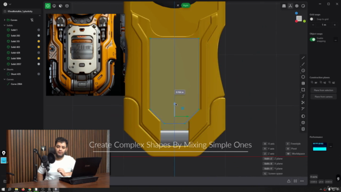This screenshot has width=341, height=192.
Task: Activate the edge selection mode icon
Action: pos(54,6)
